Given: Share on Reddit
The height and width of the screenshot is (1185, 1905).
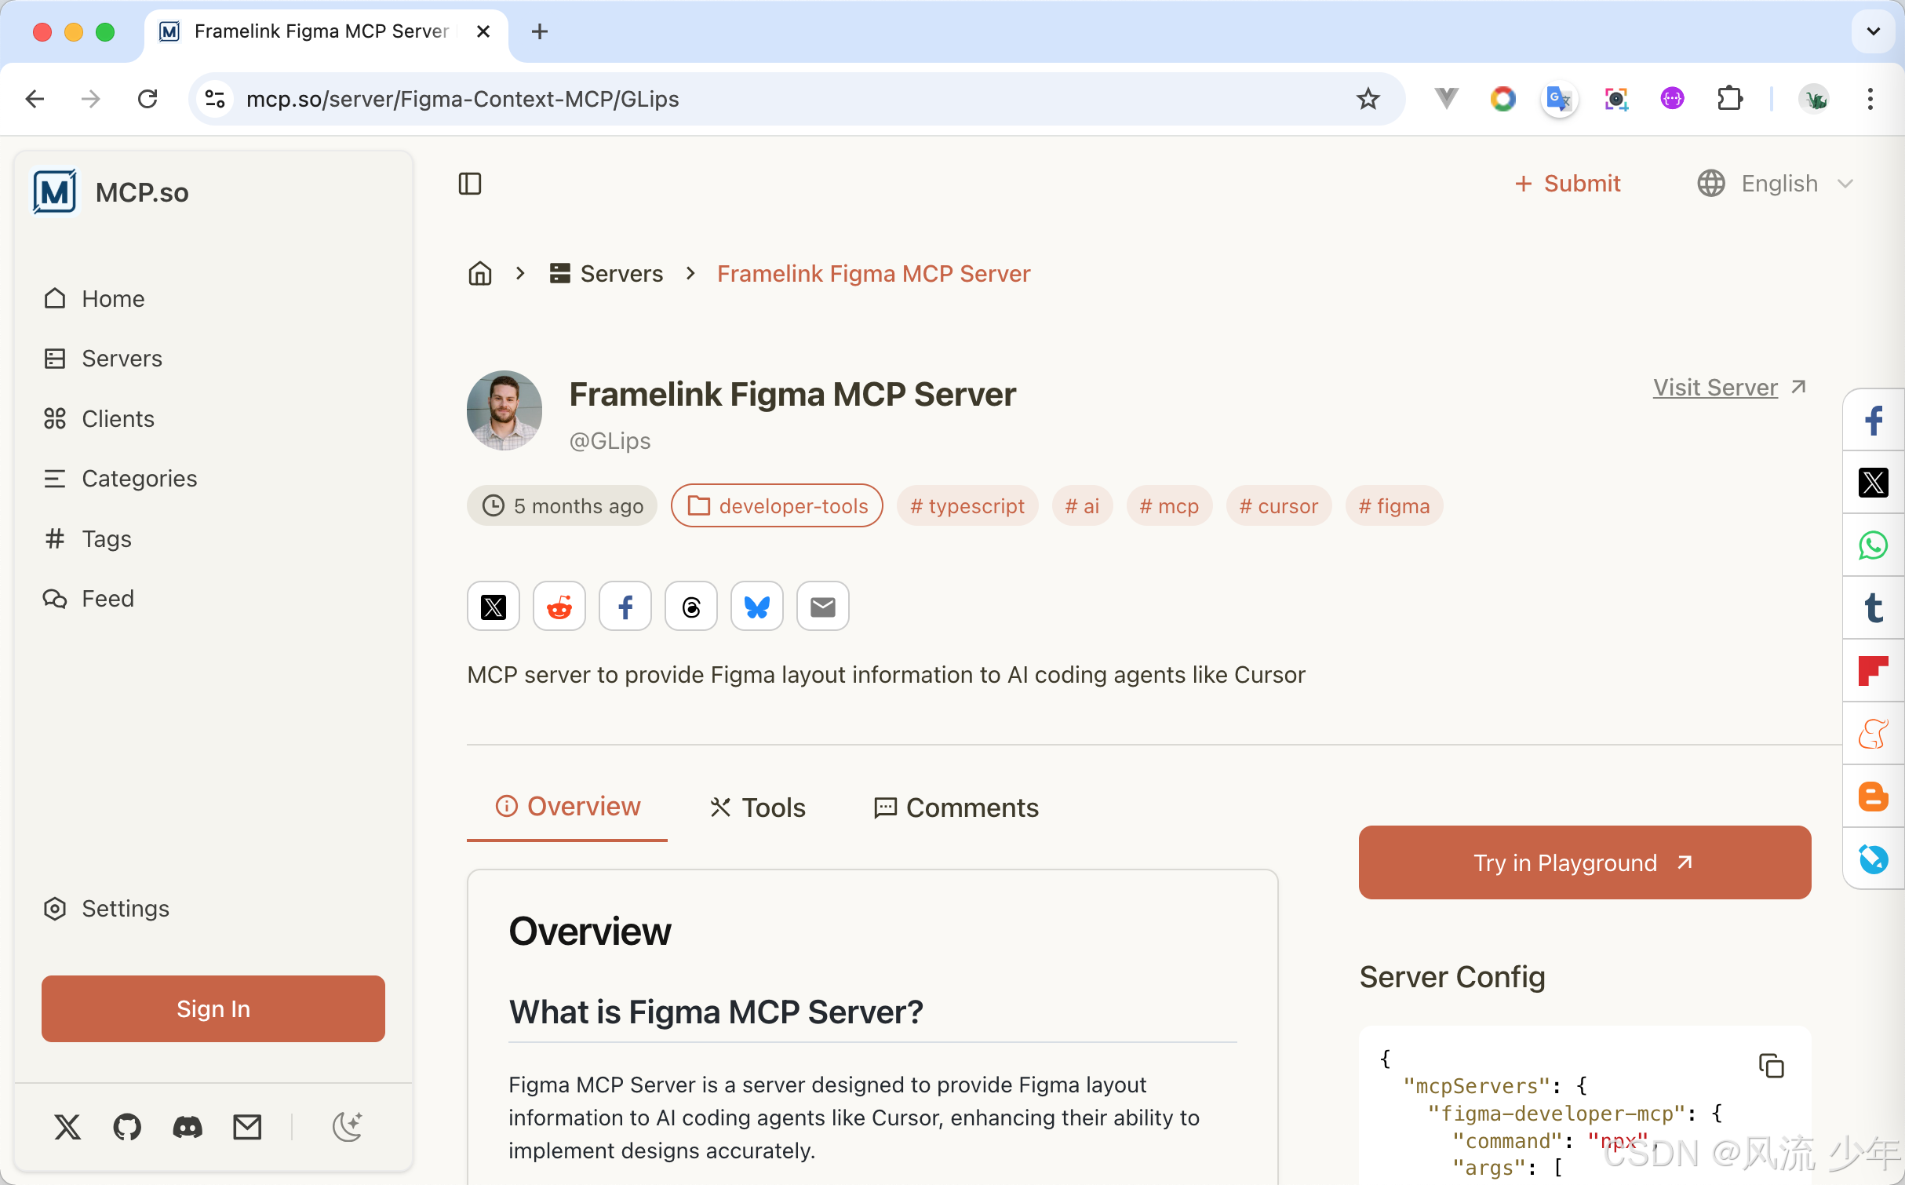Looking at the screenshot, I should (x=559, y=607).
